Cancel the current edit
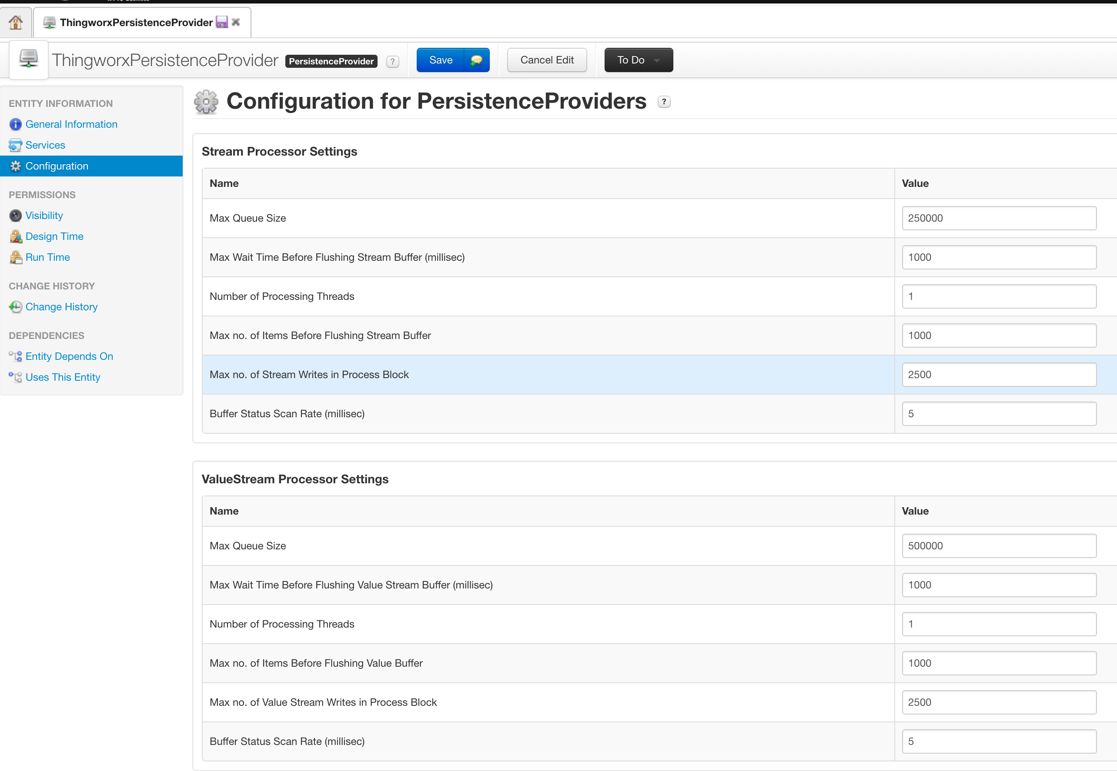The width and height of the screenshot is (1117, 771). point(547,60)
